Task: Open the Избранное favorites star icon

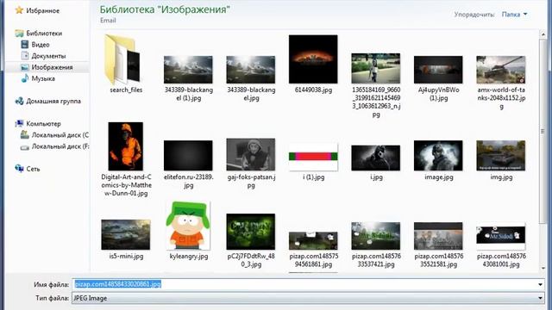Action: point(19,10)
